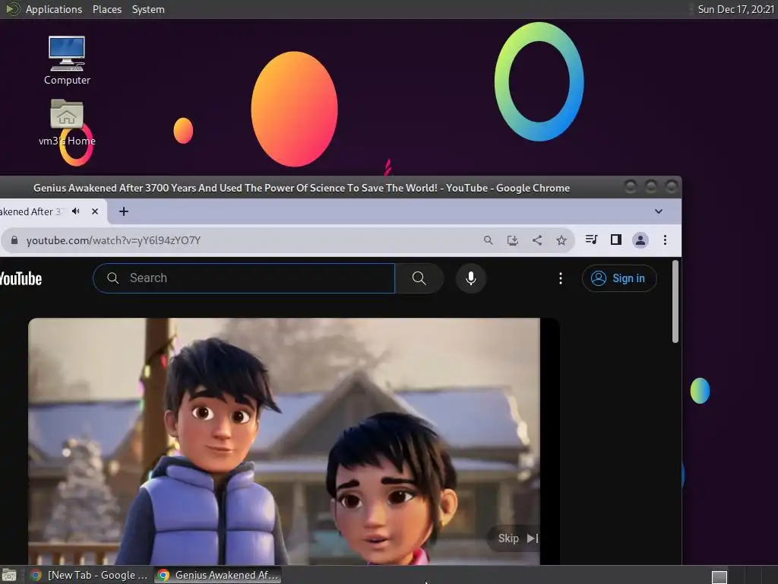Open the Places menu

pyautogui.click(x=107, y=9)
